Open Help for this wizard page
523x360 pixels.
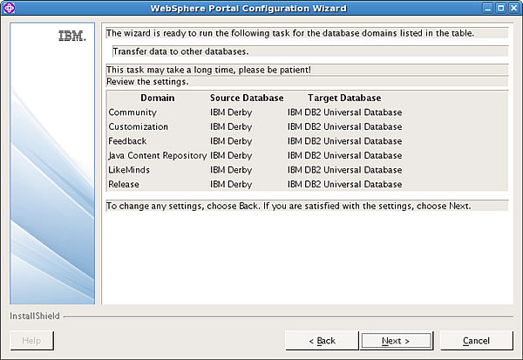tap(31, 341)
